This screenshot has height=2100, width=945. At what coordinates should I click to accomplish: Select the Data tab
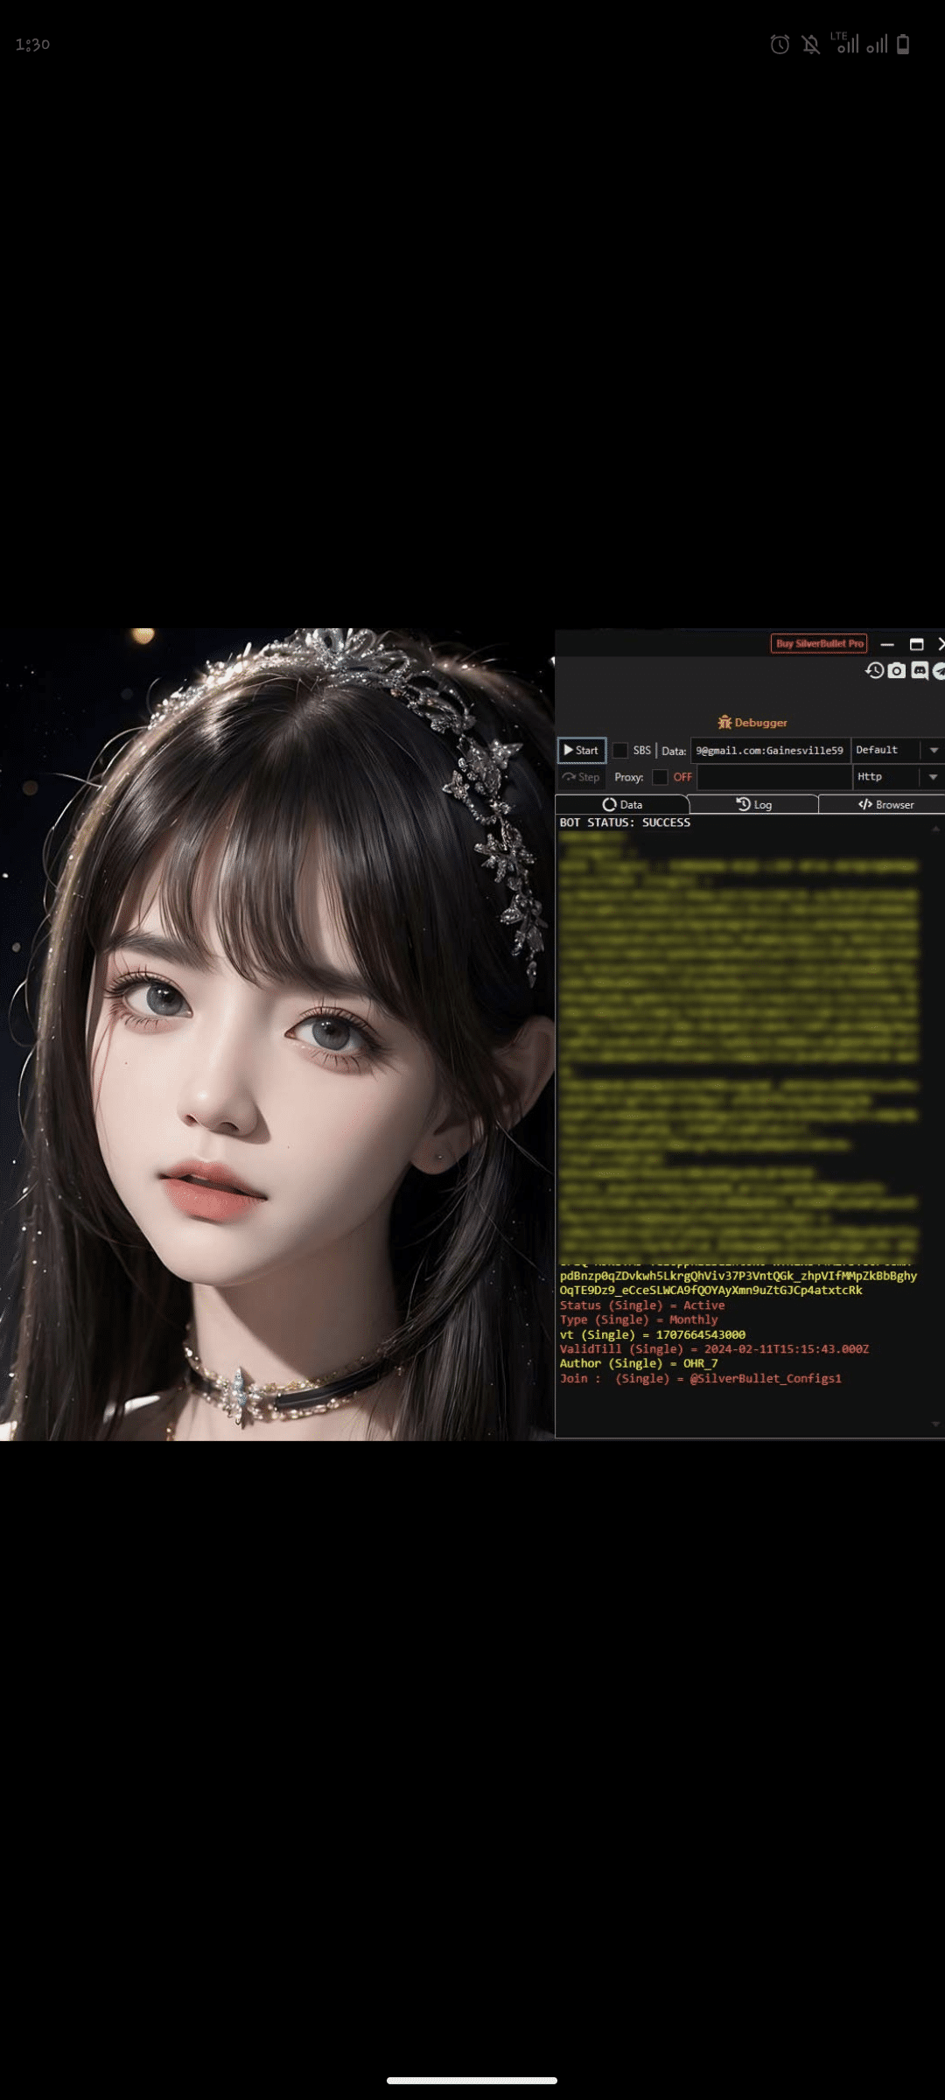(x=622, y=804)
